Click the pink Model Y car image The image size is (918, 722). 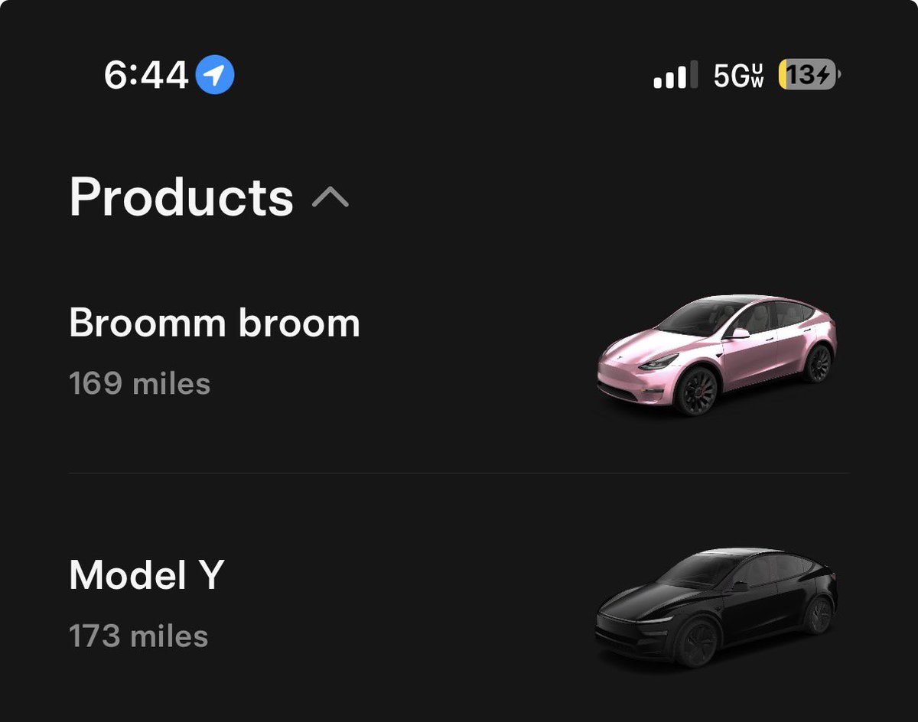(x=717, y=354)
